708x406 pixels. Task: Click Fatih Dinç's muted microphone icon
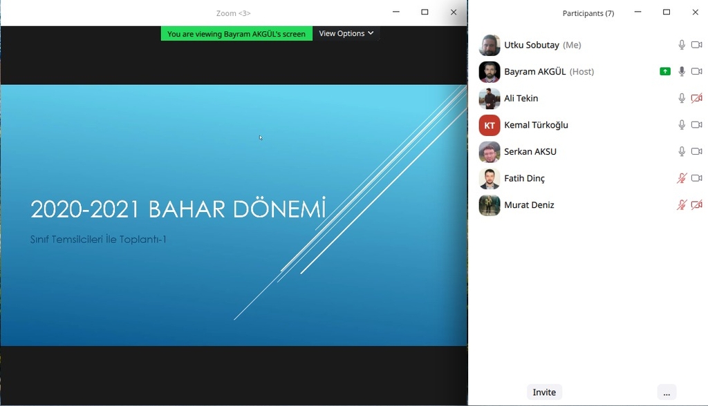(x=681, y=178)
